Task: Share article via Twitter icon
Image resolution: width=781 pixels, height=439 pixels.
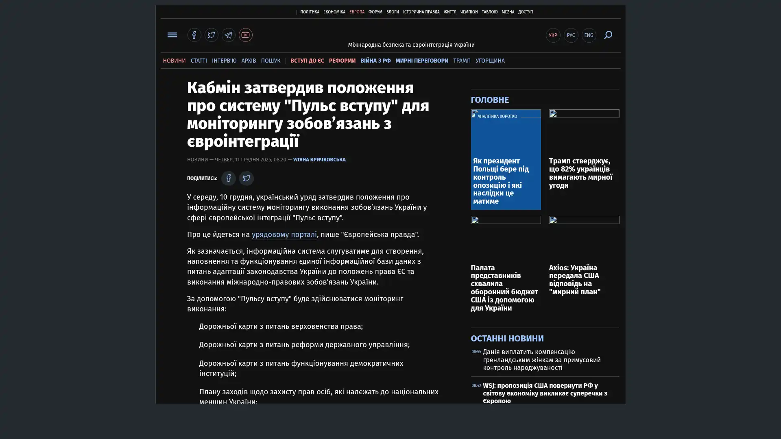Action: click(246, 178)
